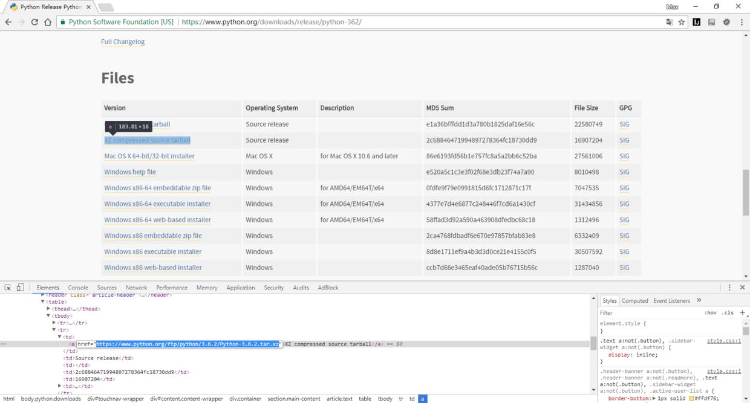Collapse the open td node
The height and width of the screenshot is (403, 750).
(x=59, y=337)
